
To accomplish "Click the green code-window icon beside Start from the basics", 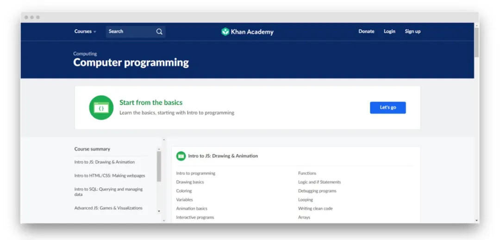I will (101, 107).
